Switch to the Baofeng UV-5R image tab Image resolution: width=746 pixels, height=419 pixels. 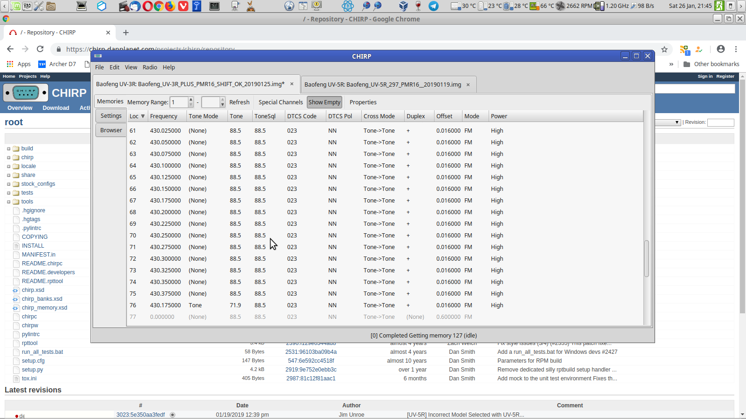tap(383, 85)
